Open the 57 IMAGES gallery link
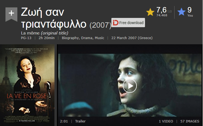This screenshot has height=126, width=203. [190, 121]
